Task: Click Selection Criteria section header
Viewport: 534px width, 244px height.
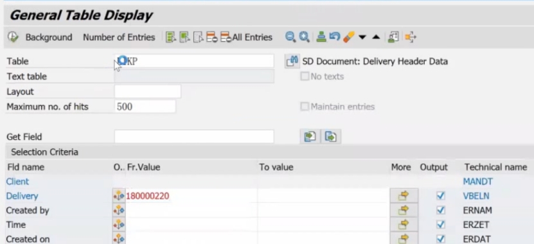Action: 44,152
